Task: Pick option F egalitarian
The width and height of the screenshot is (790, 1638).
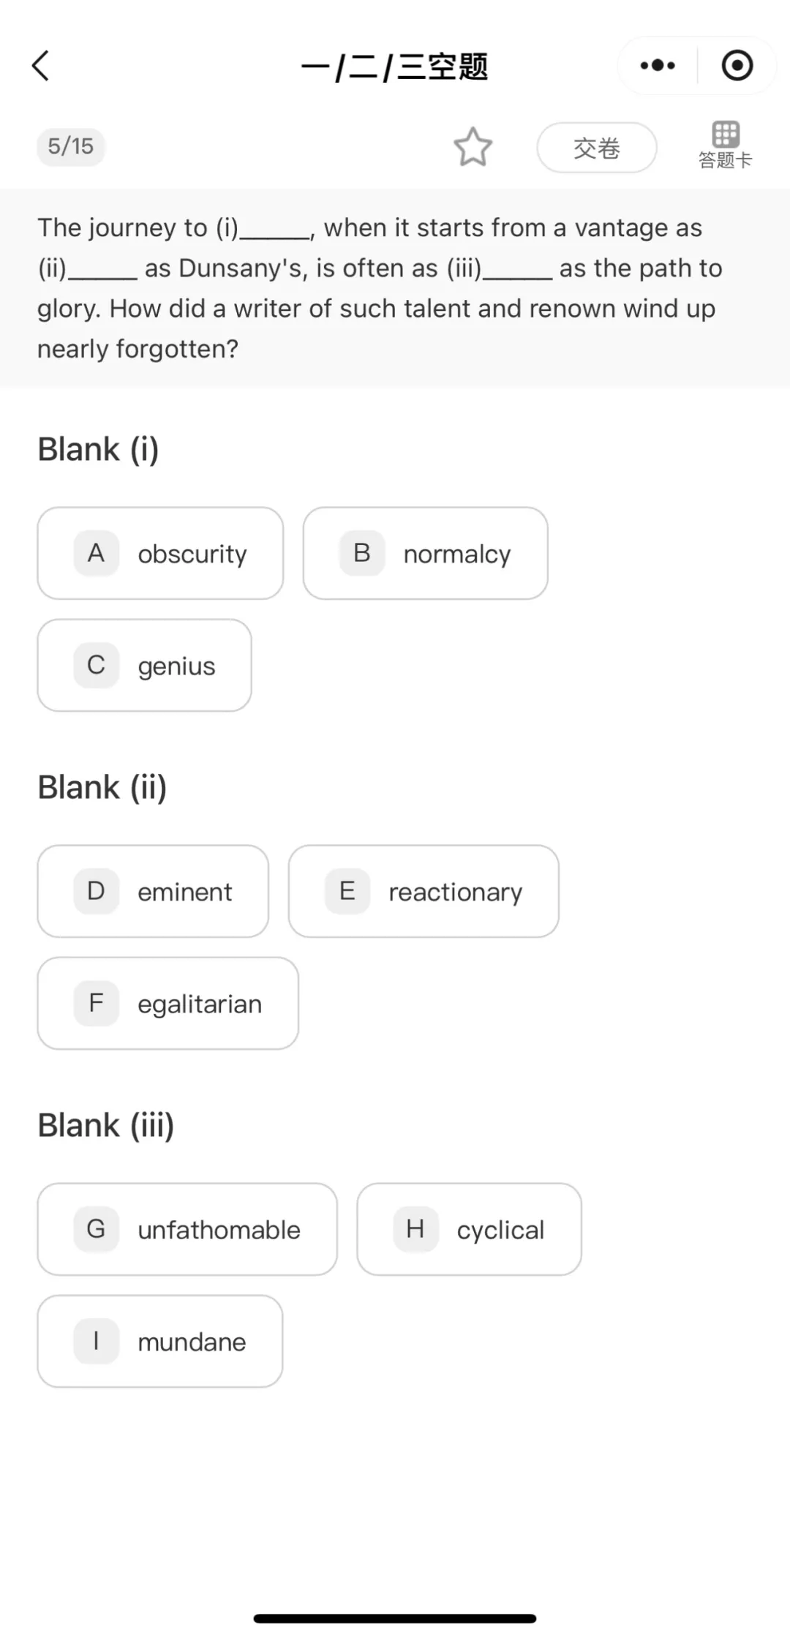Action: point(168,1003)
